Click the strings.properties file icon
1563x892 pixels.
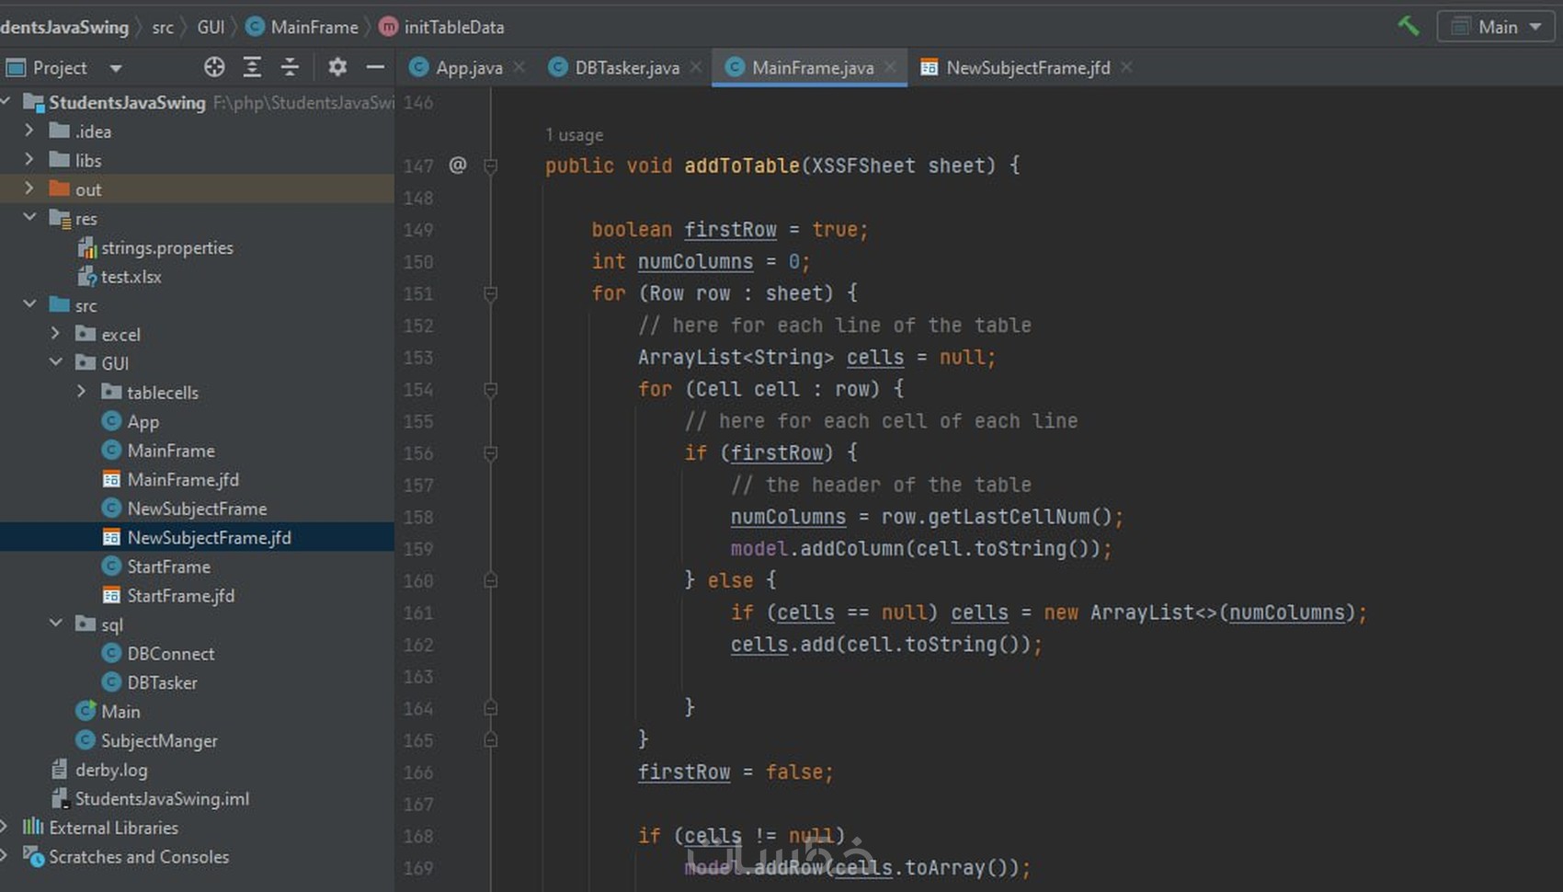[x=86, y=247]
